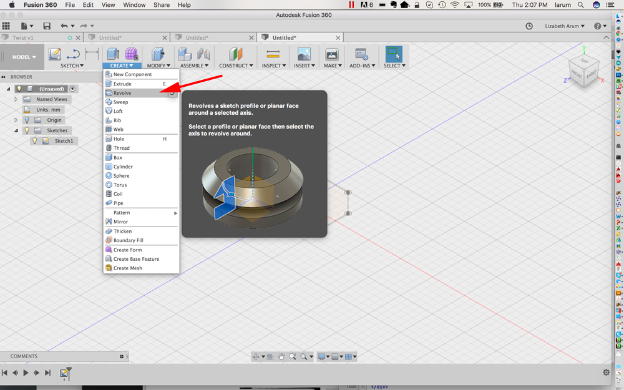Open timeline settings gear icon
Image resolution: width=624 pixels, height=390 pixels.
click(606, 373)
